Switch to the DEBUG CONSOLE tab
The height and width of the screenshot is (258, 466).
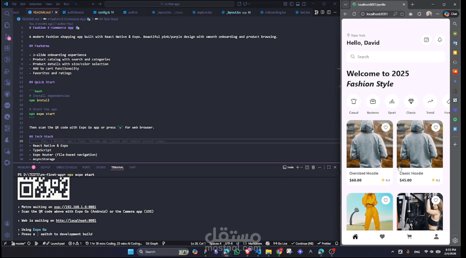click(66, 167)
